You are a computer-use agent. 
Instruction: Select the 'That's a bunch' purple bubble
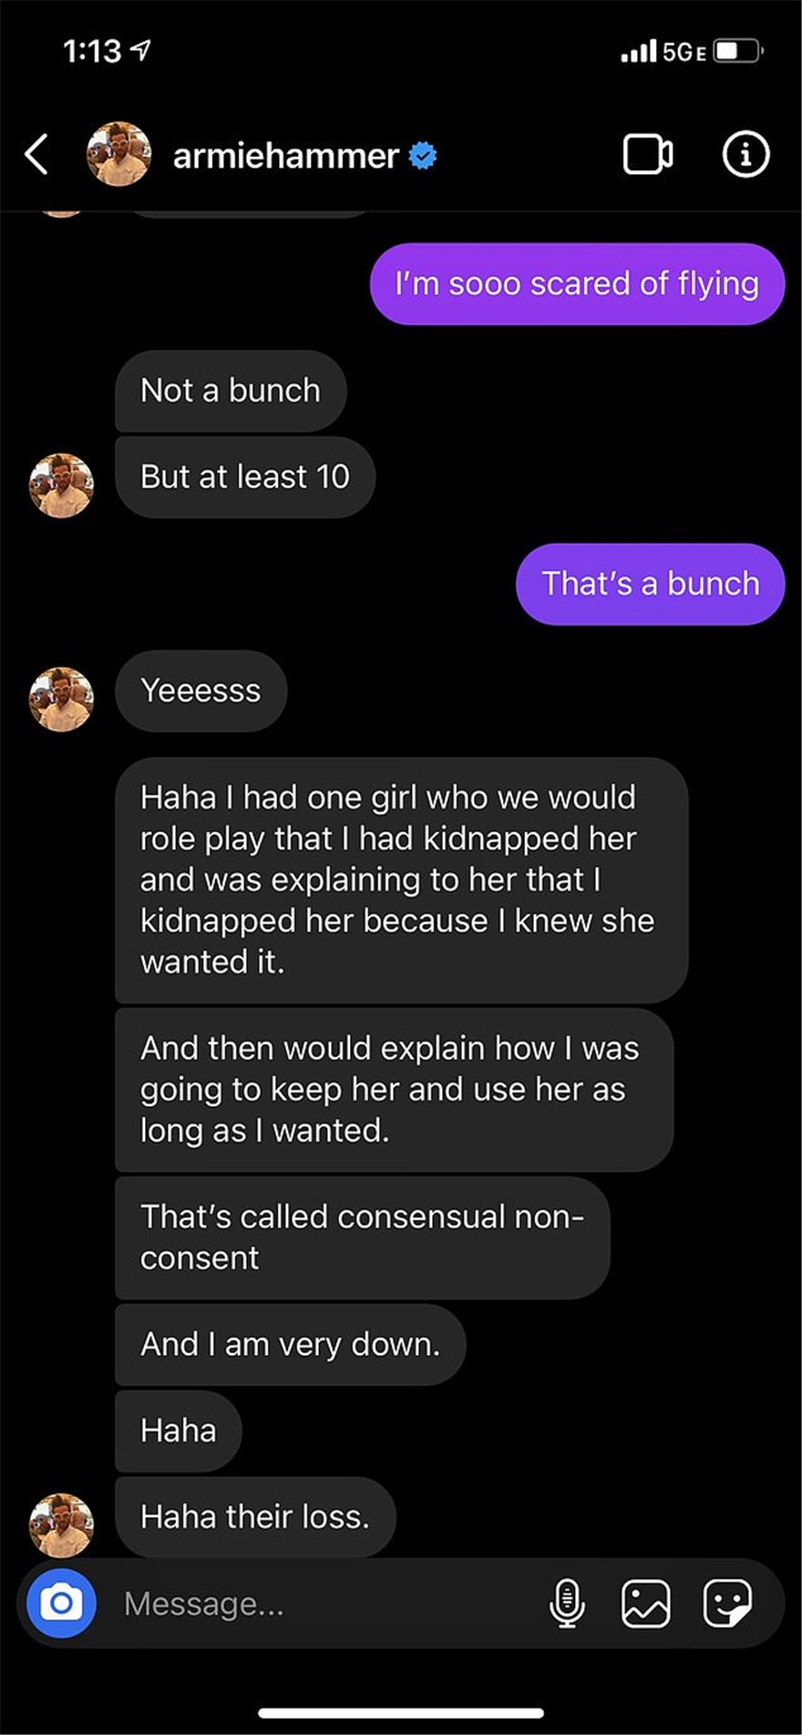(x=650, y=584)
